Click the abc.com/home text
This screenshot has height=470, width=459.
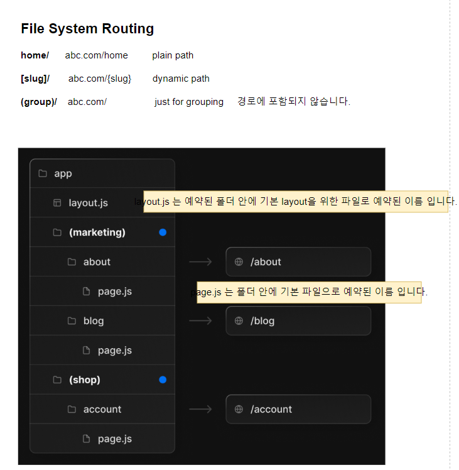pos(97,55)
